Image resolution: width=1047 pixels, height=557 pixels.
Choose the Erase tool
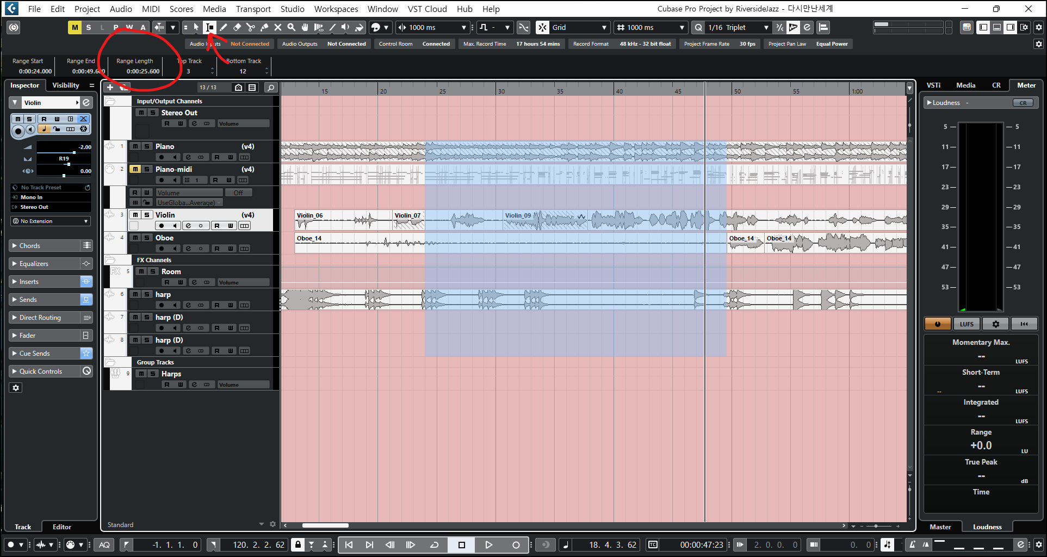[x=237, y=28]
